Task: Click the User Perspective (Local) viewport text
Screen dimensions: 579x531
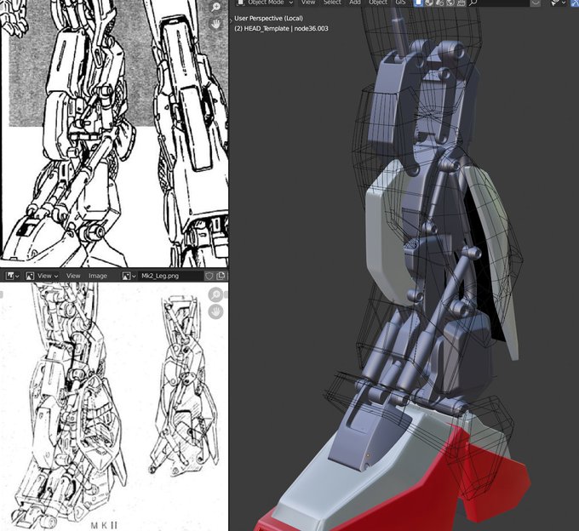Action: (268, 18)
